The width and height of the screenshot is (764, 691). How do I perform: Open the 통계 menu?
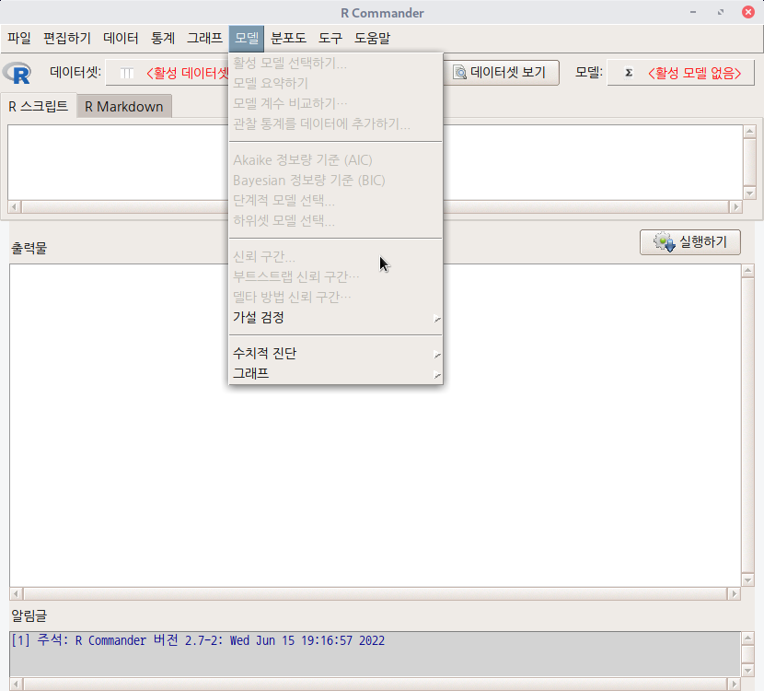pos(163,38)
